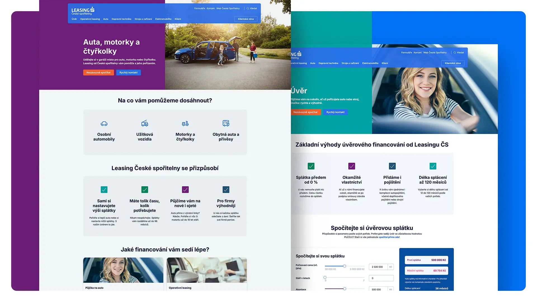Follow the spočítat přímo zde link
This screenshot has height=302, width=537.
(x=389, y=237)
